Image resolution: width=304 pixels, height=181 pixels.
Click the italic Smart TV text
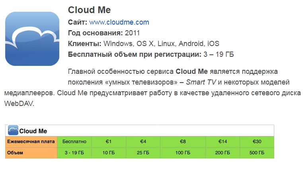pos(201,82)
